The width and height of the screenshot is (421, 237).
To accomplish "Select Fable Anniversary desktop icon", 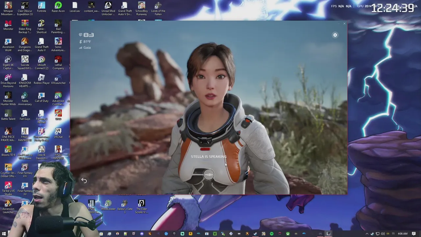I will click(x=25, y=99).
